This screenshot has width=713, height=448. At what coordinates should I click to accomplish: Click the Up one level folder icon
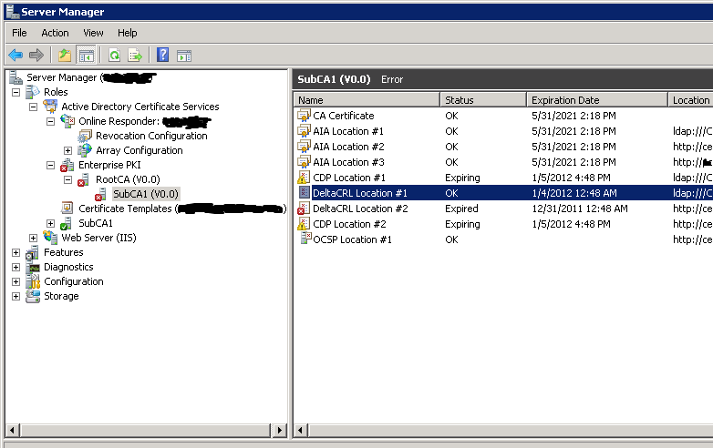(x=65, y=56)
